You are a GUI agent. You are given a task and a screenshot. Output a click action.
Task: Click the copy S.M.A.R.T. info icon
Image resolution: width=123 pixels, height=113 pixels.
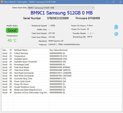click(x=116, y=27)
